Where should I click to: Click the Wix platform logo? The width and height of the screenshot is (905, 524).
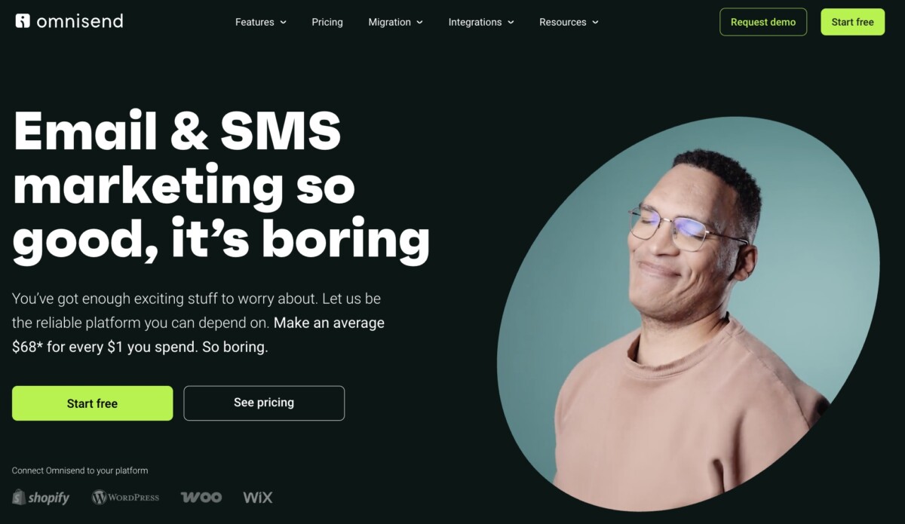(258, 498)
